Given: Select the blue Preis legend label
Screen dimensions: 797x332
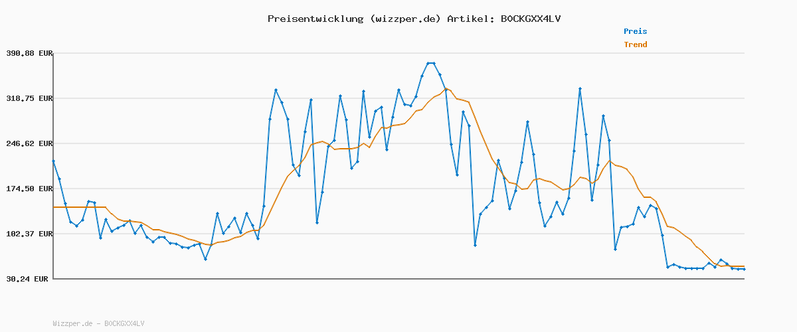Looking at the screenshot, I should [635, 31].
